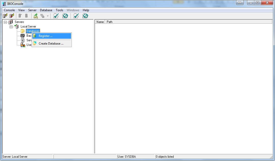Screen dimensions: 275x161
Task: Open the Database menu
Action: point(46,10)
